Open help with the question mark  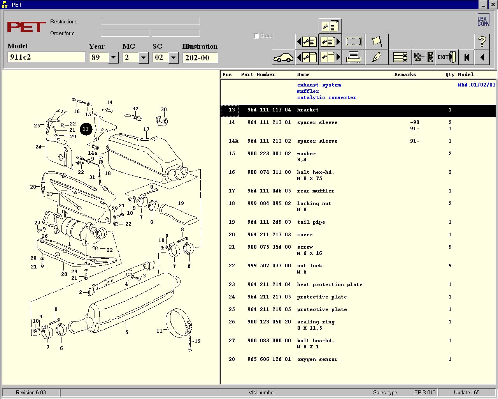coord(482,41)
